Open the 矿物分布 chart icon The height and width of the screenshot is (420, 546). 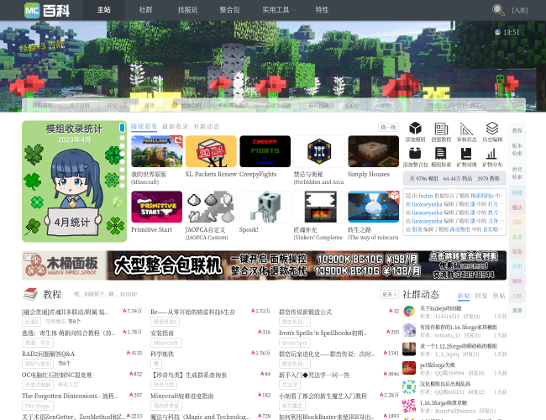491,154
